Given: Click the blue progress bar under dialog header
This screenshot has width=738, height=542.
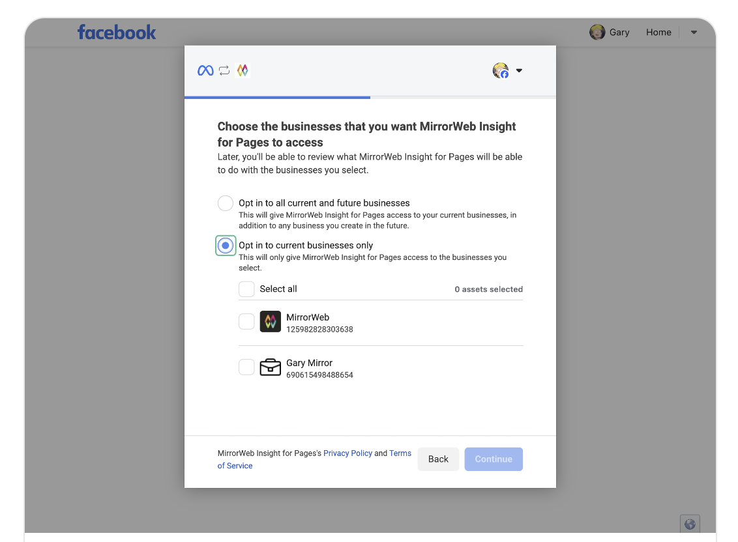Looking at the screenshot, I should pyautogui.click(x=277, y=98).
